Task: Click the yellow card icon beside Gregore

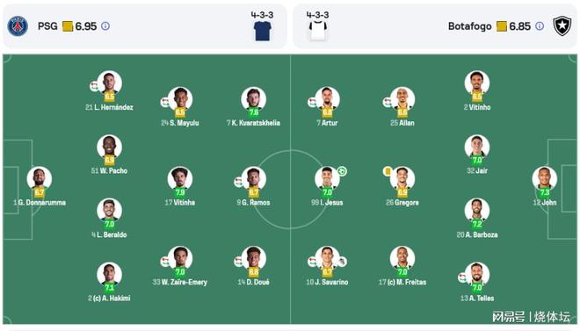Action: pos(388,171)
